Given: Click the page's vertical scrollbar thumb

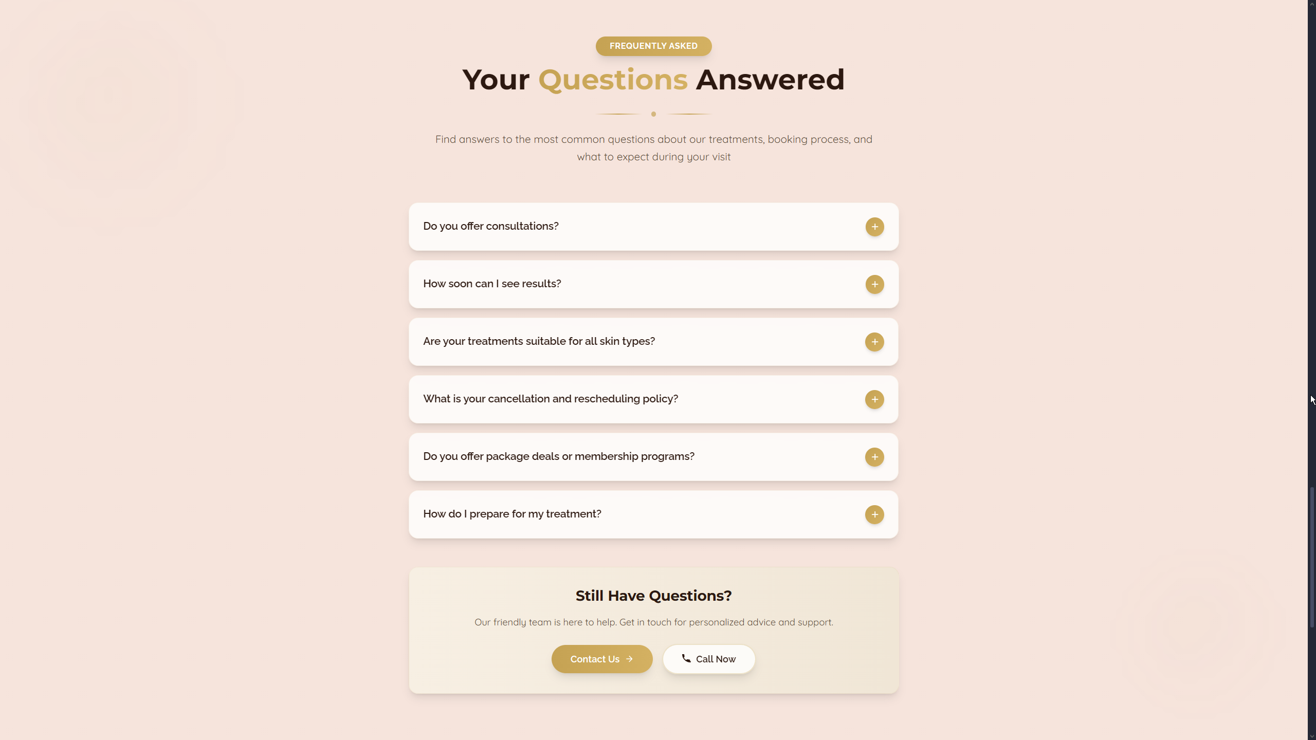Looking at the screenshot, I should (x=1311, y=558).
